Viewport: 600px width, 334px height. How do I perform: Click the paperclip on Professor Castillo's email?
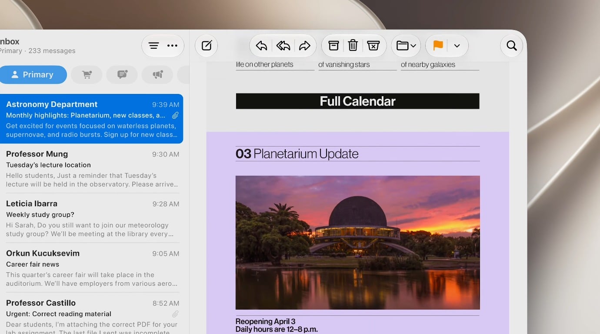coord(175,314)
